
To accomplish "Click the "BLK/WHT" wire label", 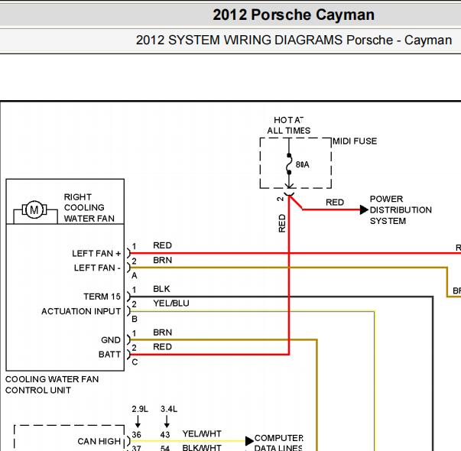I will pyautogui.click(x=202, y=448).
